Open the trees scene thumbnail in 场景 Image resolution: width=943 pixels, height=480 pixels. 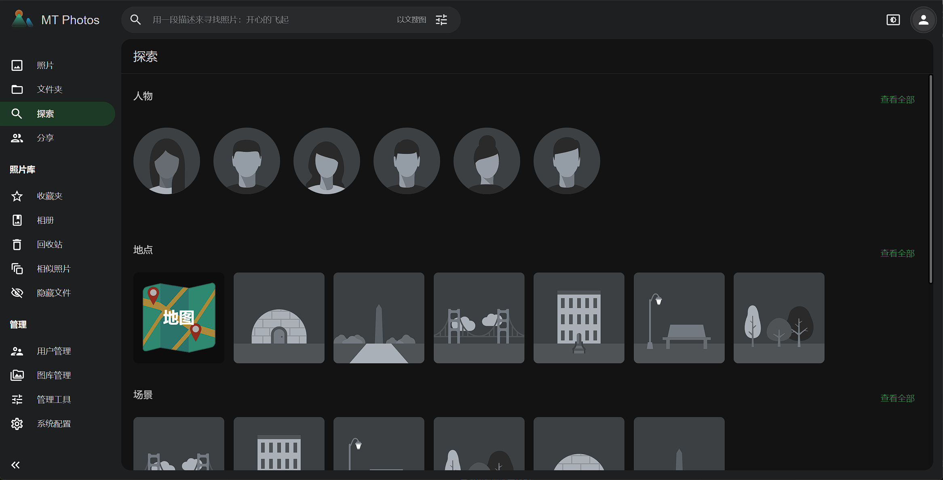tap(479, 444)
